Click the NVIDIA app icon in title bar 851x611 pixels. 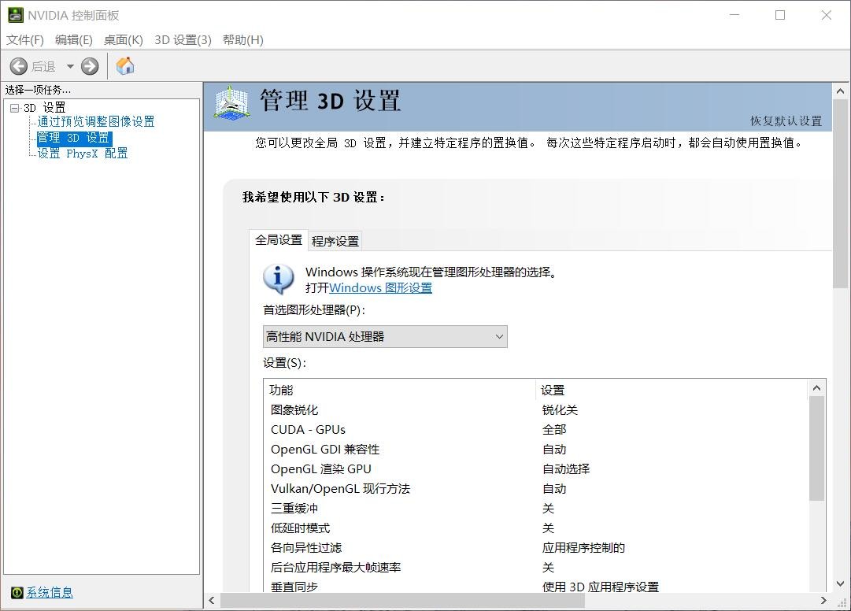(x=15, y=15)
